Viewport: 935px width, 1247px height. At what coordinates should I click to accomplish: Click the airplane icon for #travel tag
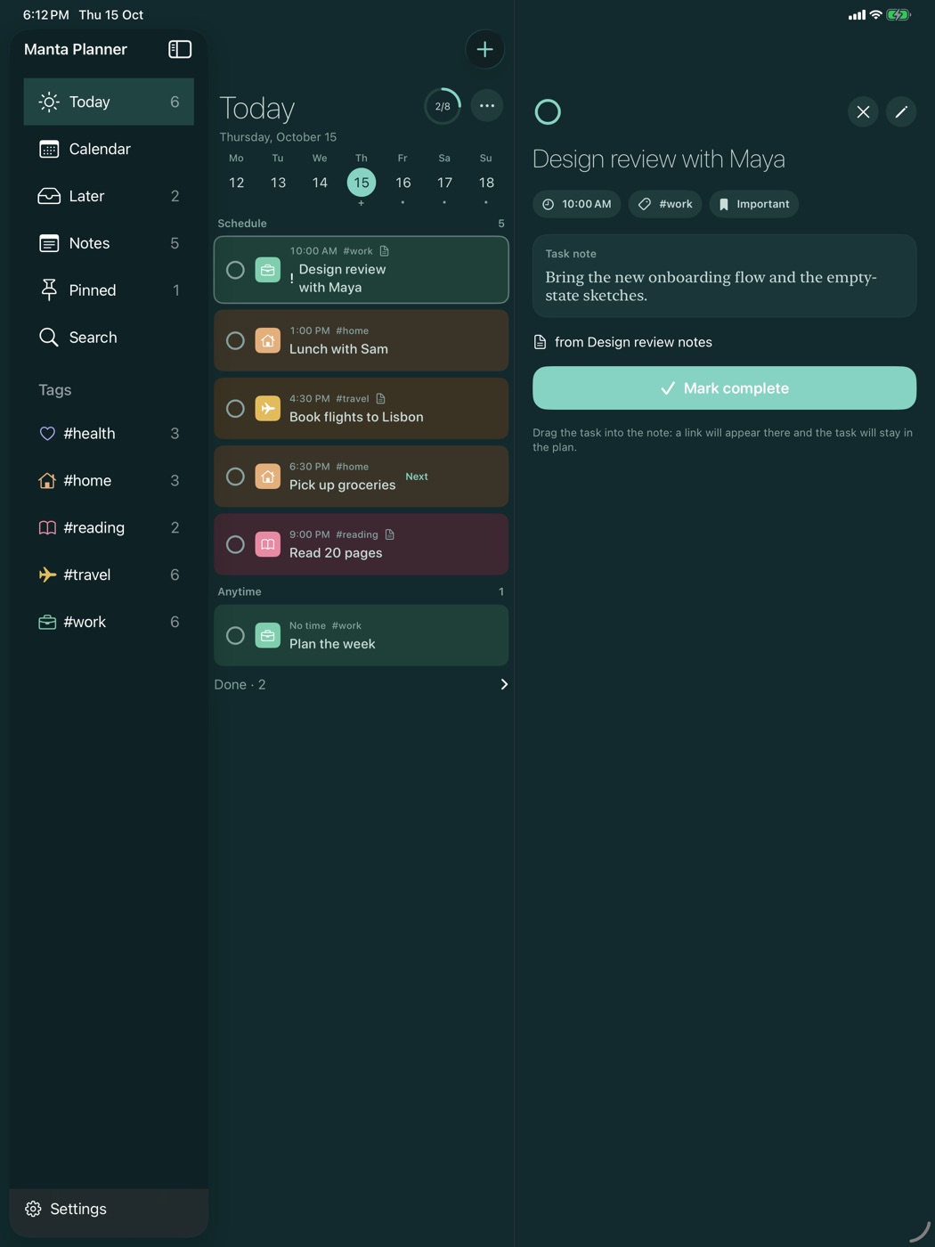click(x=47, y=575)
